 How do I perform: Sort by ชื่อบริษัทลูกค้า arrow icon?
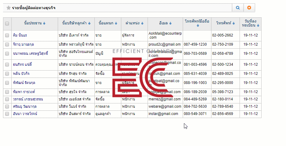pyautogui.click(x=89, y=23)
